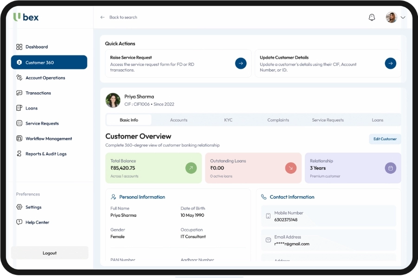Click the notification bell icon
The height and width of the screenshot is (278, 418).
click(x=372, y=18)
